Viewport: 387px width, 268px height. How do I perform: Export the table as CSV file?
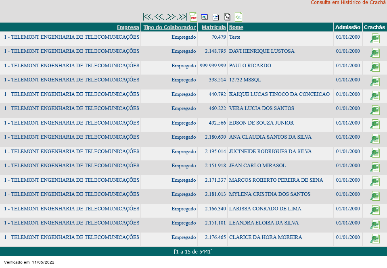pos(227,17)
